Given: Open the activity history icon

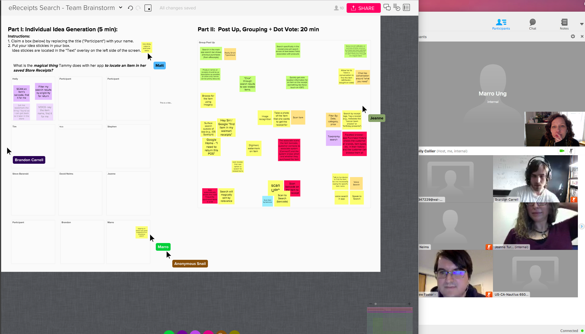Looking at the screenshot, I should pyautogui.click(x=396, y=8).
